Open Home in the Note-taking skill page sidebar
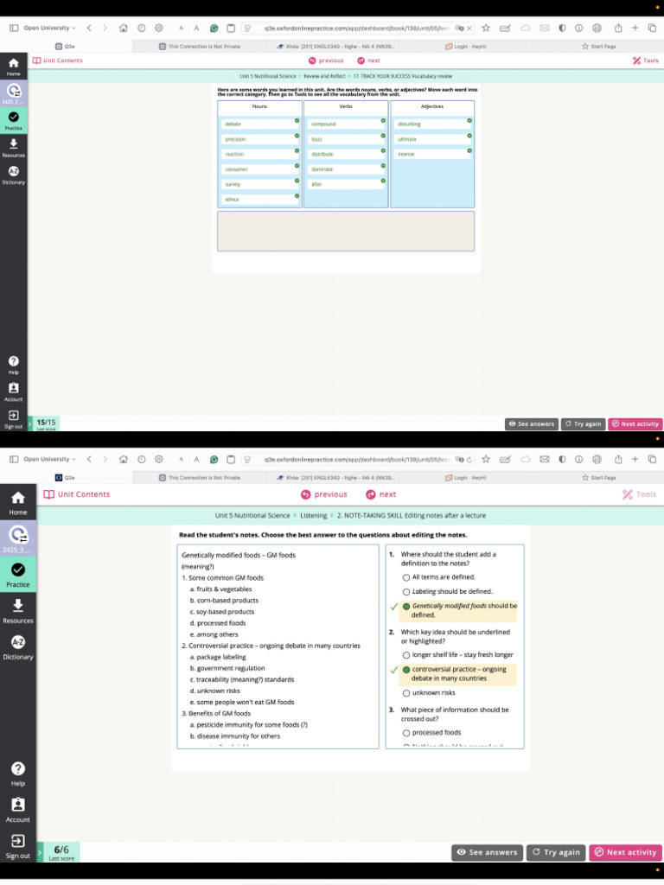The height and width of the screenshot is (885, 664). pos(18,503)
